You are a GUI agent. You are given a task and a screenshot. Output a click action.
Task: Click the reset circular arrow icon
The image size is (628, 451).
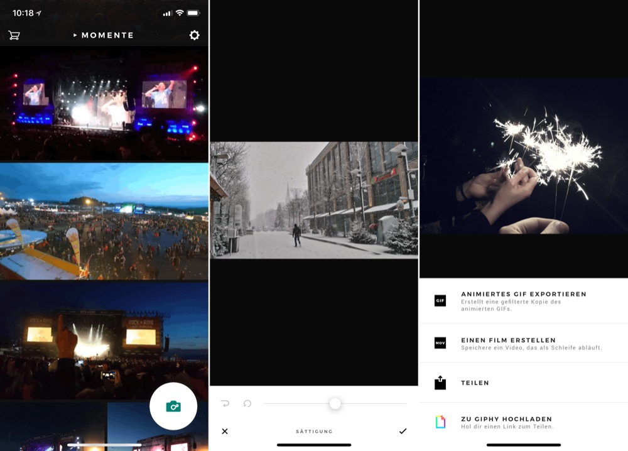(x=247, y=403)
